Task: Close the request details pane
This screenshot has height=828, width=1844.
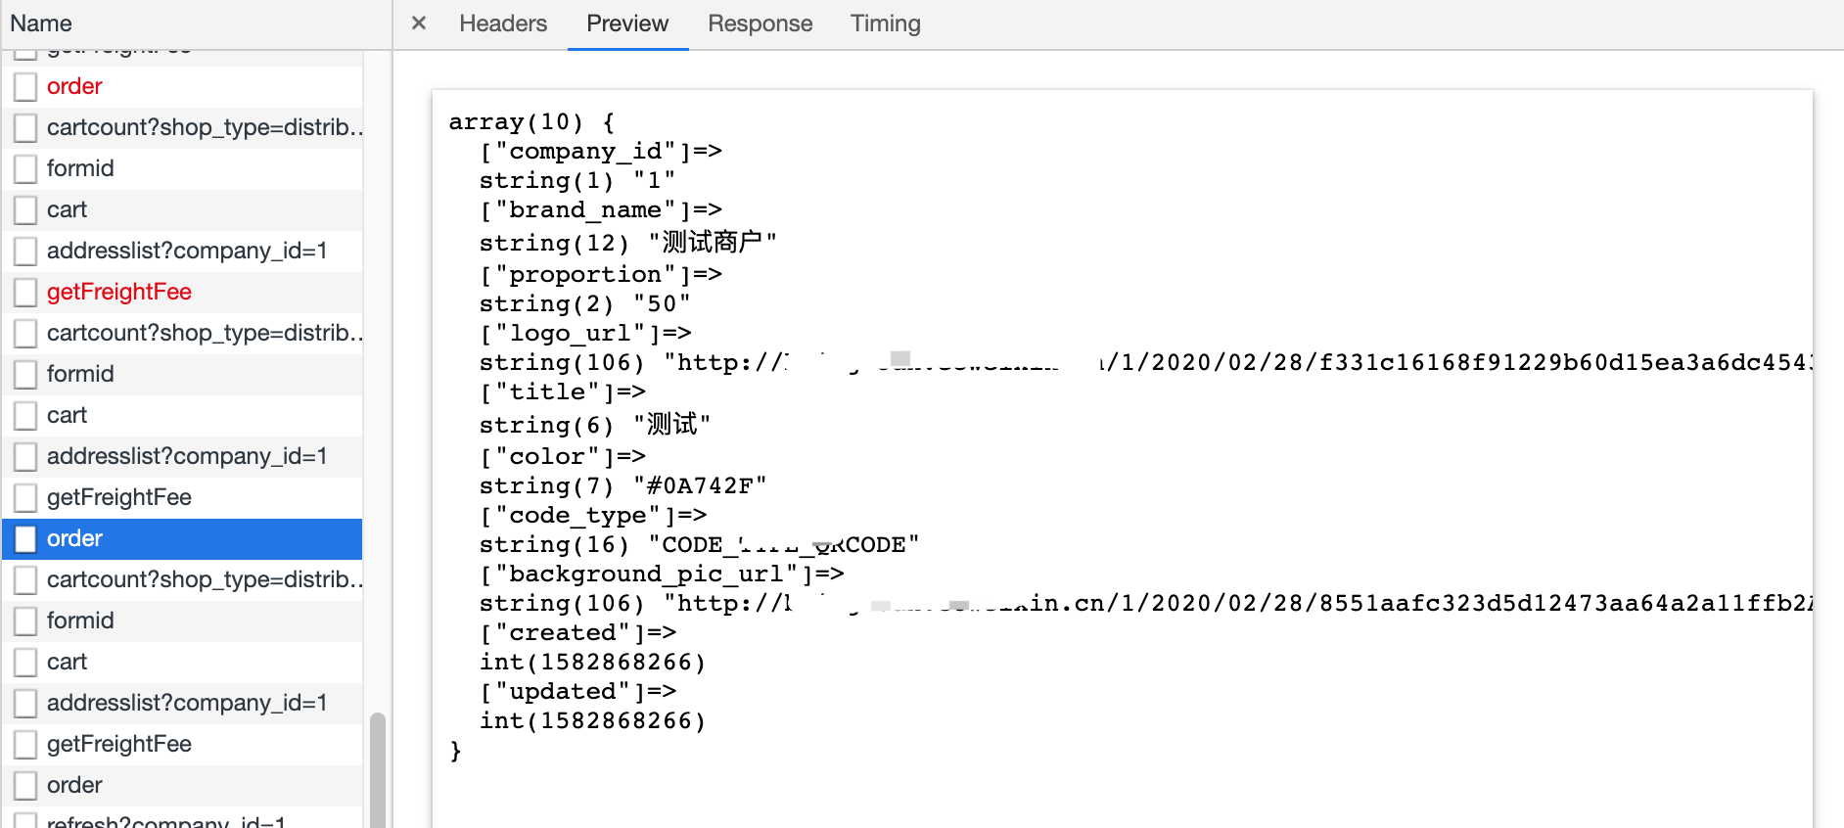Action: [x=419, y=23]
